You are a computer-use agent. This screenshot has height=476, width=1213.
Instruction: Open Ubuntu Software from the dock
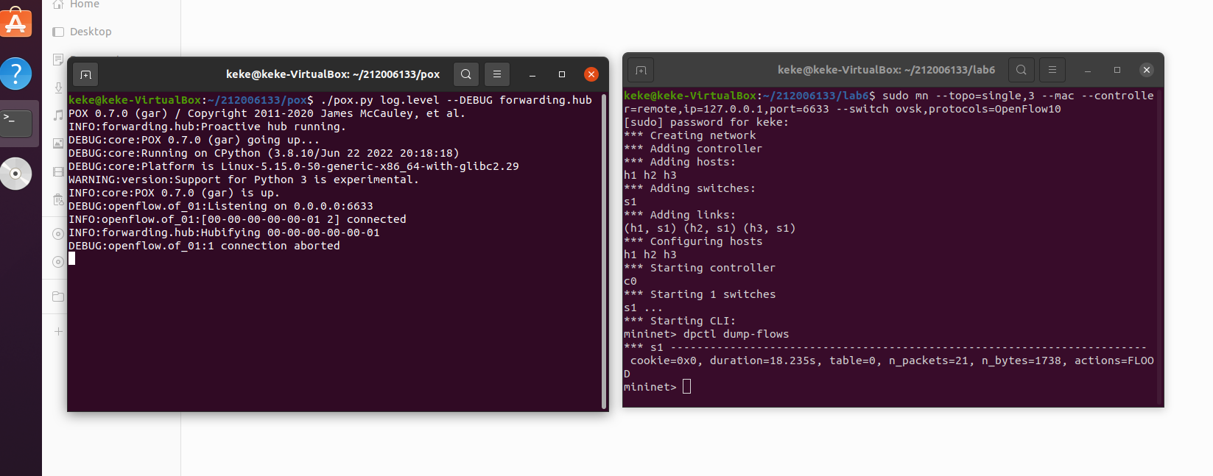pyautogui.click(x=16, y=21)
